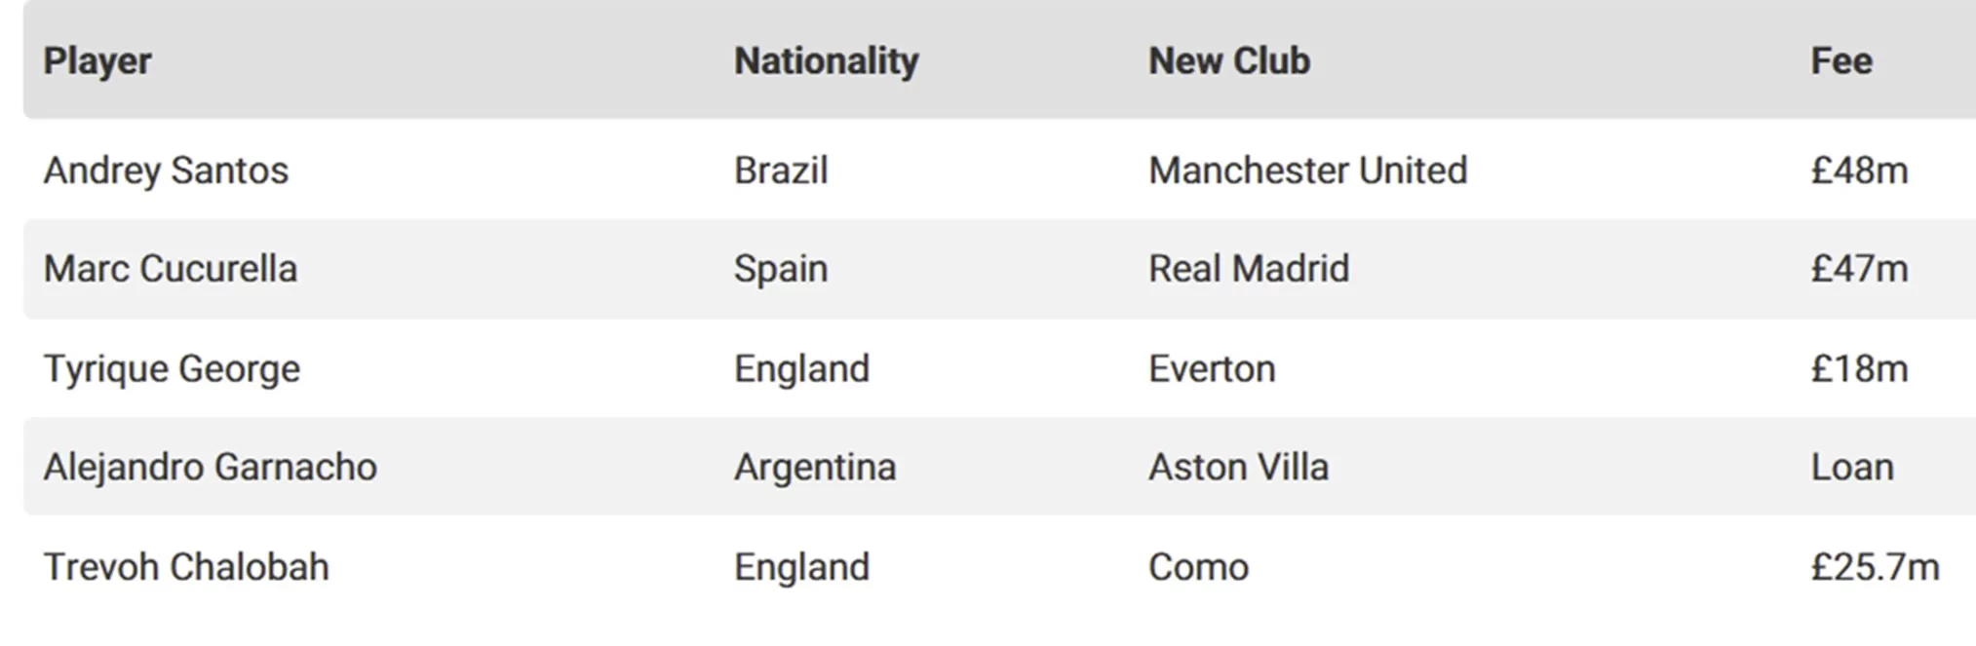Select the Tyrique George player name

pyautogui.click(x=172, y=369)
